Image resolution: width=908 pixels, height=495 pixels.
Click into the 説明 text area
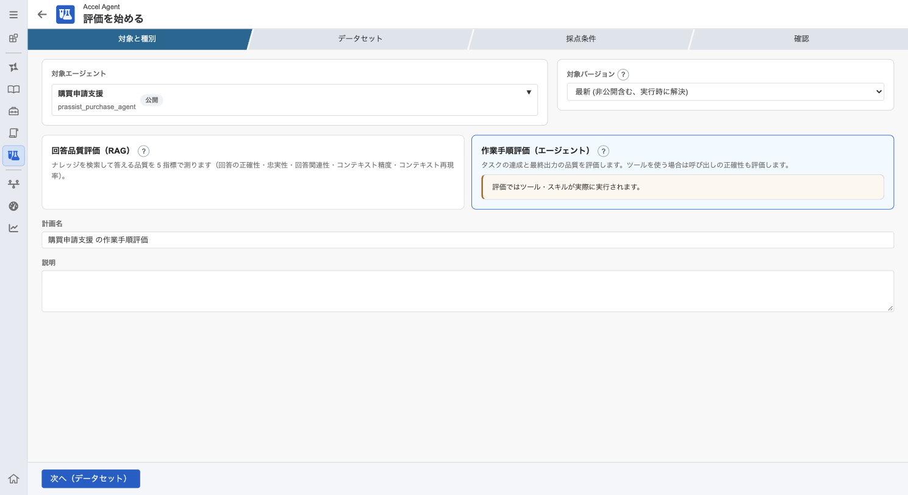click(x=468, y=291)
